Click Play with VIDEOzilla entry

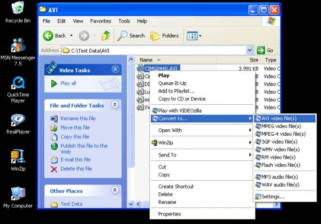coord(202,111)
